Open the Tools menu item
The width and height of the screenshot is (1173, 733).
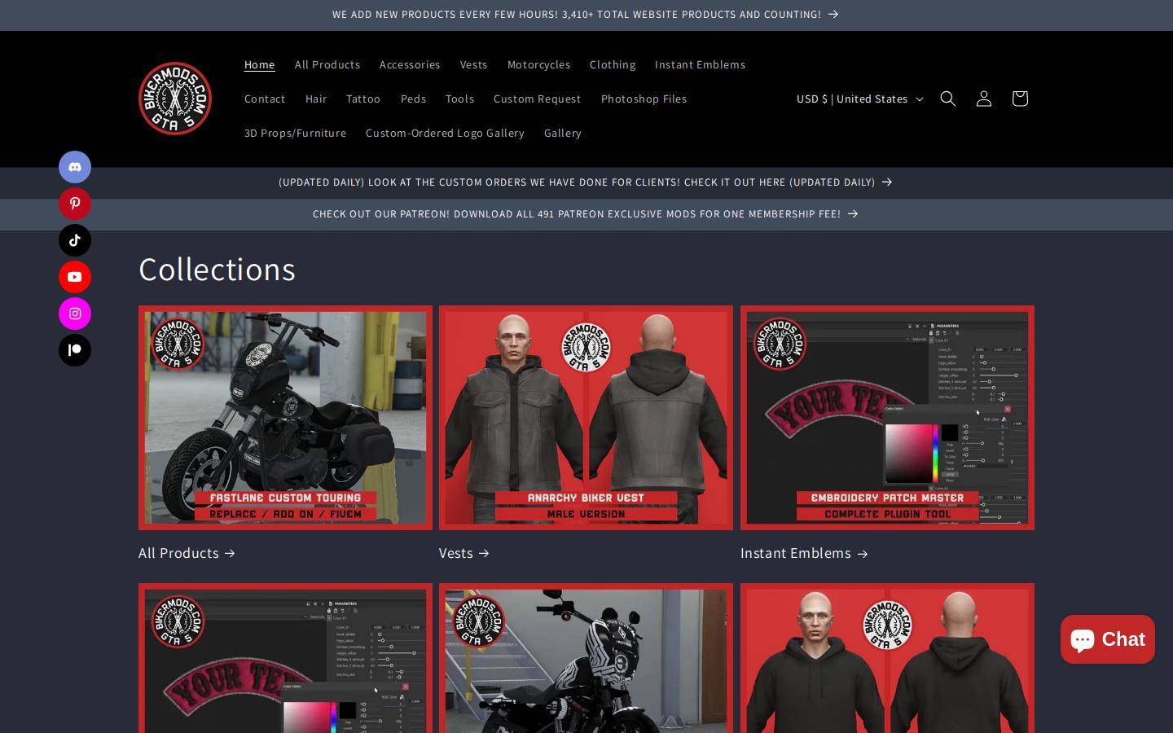point(459,99)
